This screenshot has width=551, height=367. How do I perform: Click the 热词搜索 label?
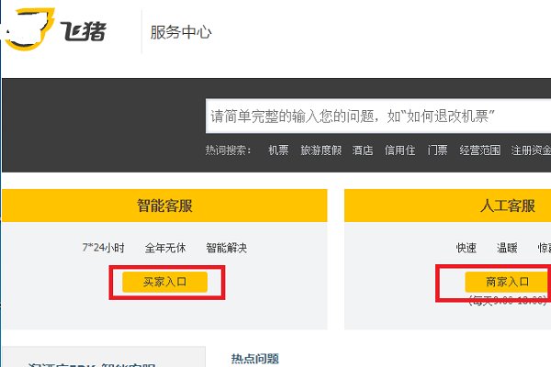(x=229, y=150)
